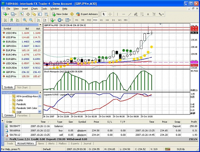200x152 pixels.
Task: Open the Experts tab in Terminal
Action: 75,143
